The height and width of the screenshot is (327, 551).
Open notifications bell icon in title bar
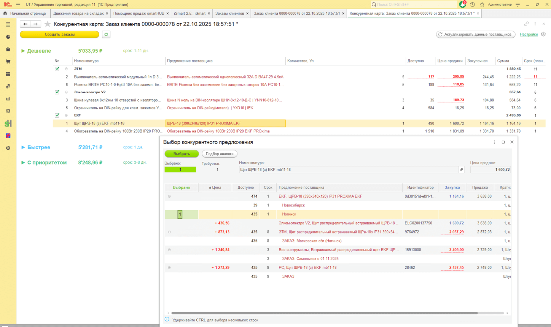(x=462, y=5)
